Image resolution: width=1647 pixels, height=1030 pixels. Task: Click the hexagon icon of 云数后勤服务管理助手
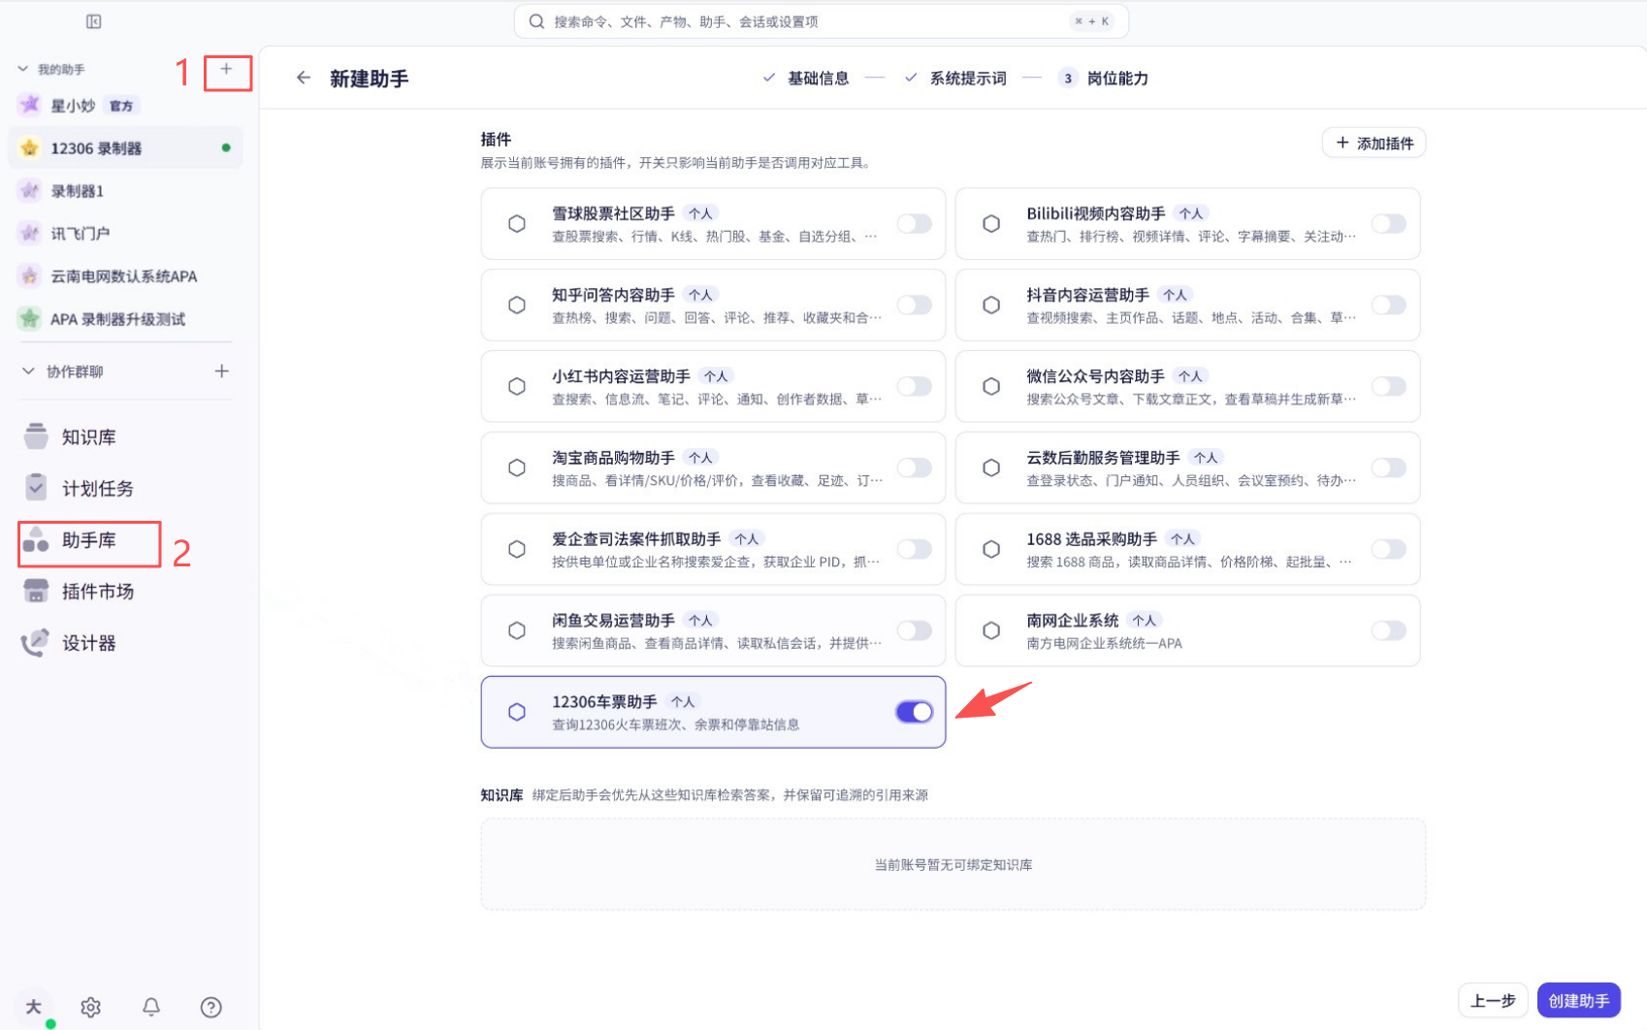click(991, 468)
